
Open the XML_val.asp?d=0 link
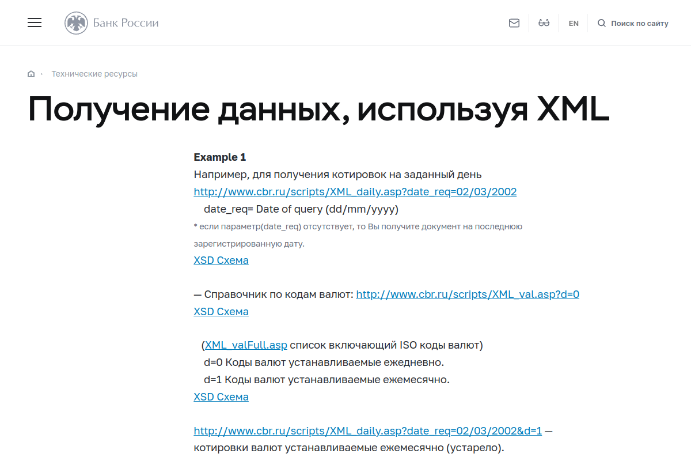(468, 294)
